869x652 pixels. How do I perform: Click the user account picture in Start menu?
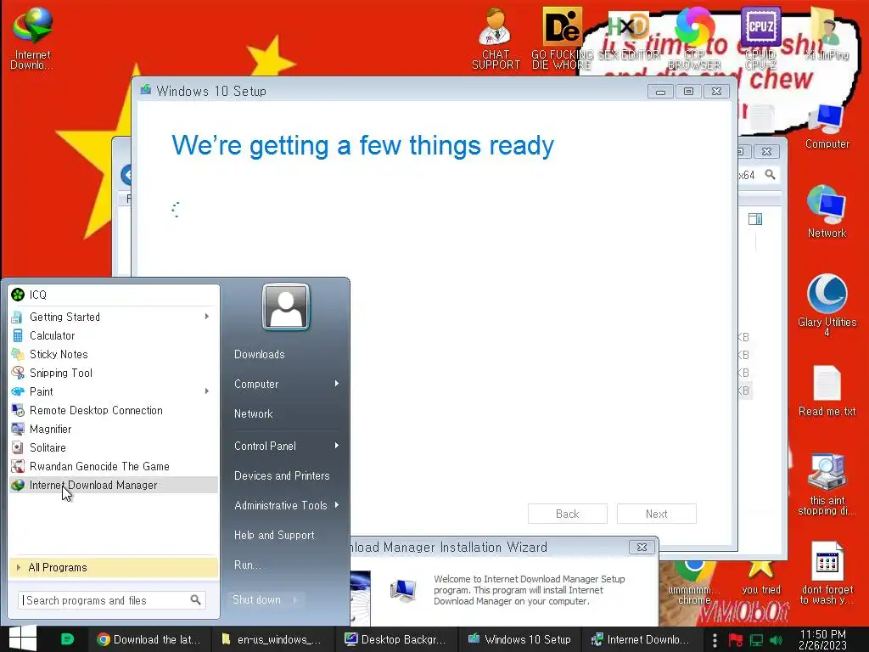286,307
